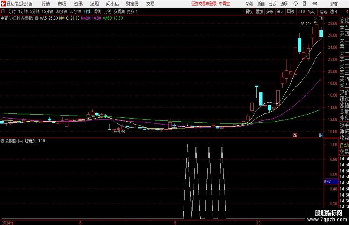Switch to the 5分钟 period tab

coord(35,11)
